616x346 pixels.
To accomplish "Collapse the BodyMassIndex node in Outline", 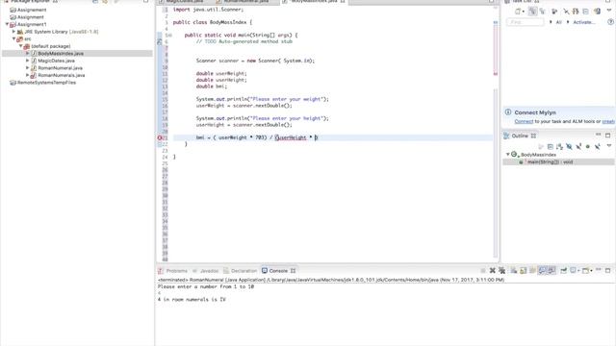I will (x=507, y=155).
